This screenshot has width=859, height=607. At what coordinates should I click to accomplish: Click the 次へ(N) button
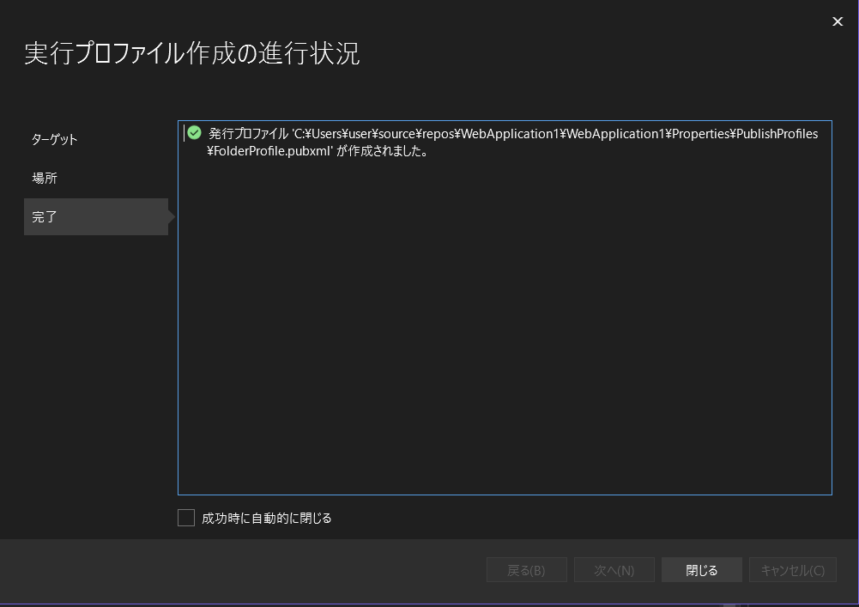click(614, 569)
